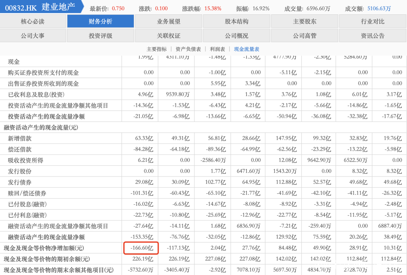
Task: Click cell 129.92亿 in 融资活动净额 row
Action: [x=286, y=237]
